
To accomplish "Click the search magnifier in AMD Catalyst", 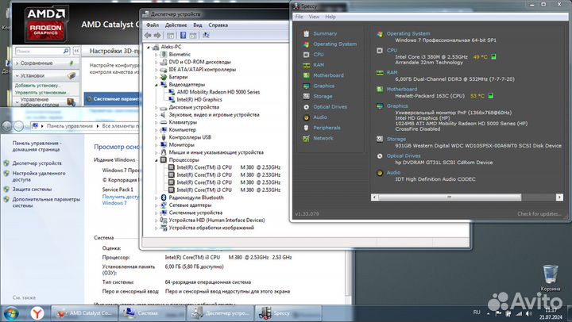I will pyautogui.click(x=66, y=51).
